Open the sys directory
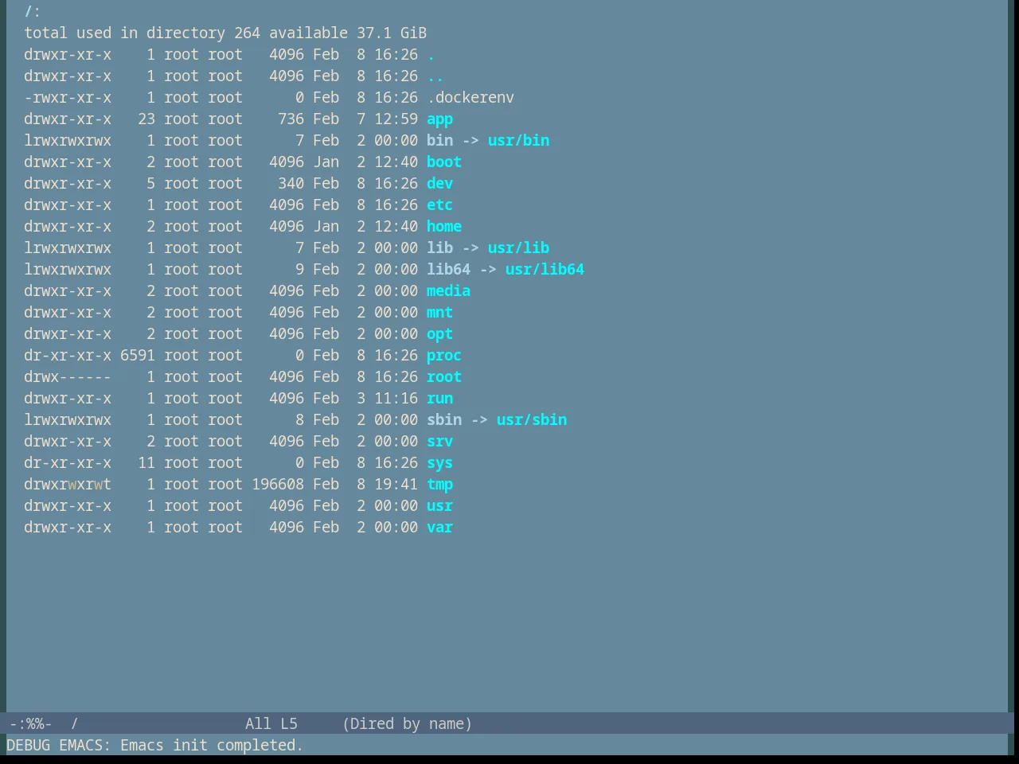Viewport: 1019px width, 764px height. (439, 463)
